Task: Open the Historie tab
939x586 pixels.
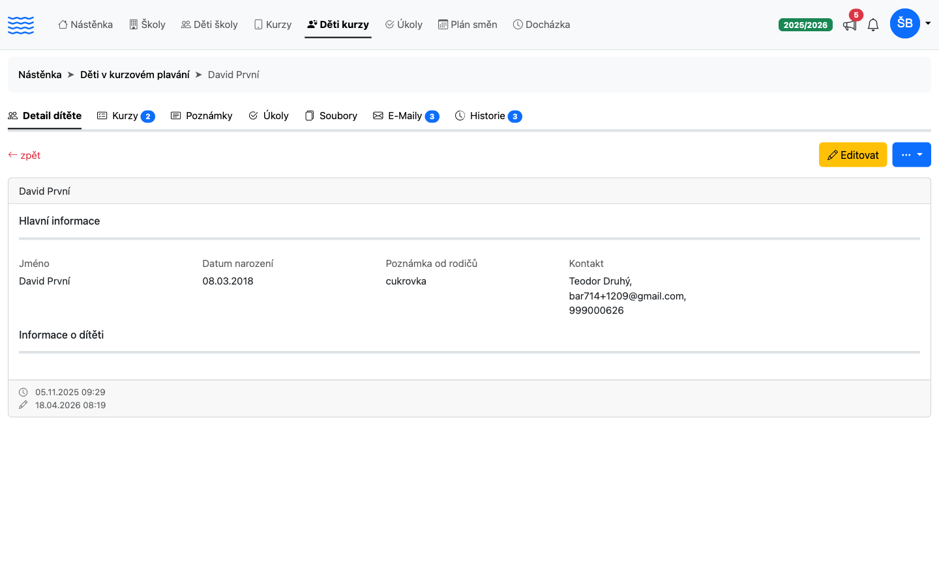Action: pos(488,116)
